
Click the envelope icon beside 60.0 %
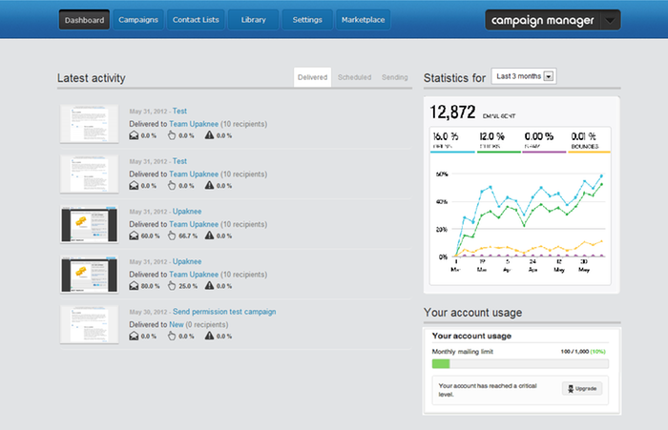pyautogui.click(x=134, y=235)
